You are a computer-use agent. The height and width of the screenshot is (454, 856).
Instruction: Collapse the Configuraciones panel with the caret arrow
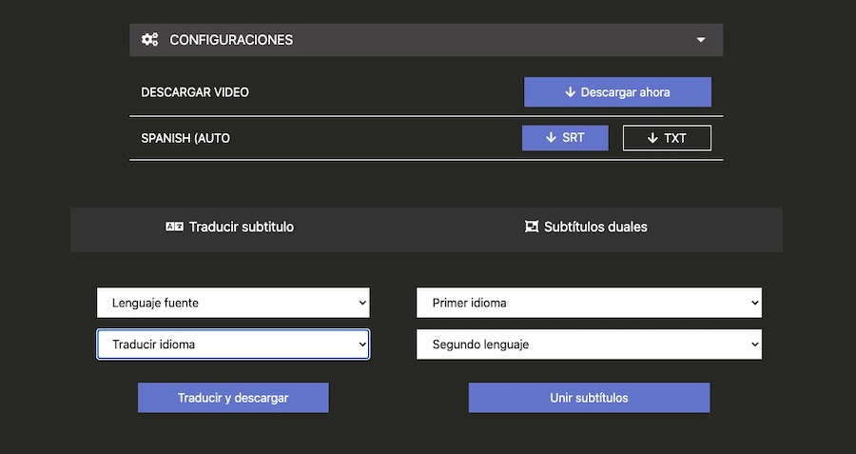[701, 40]
